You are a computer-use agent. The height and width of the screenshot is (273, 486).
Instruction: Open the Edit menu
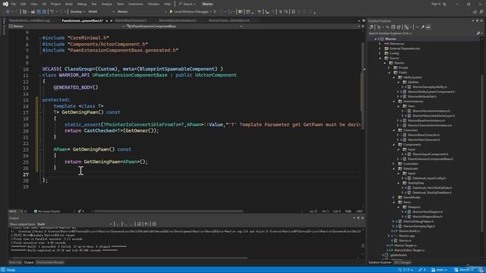click(24, 4)
